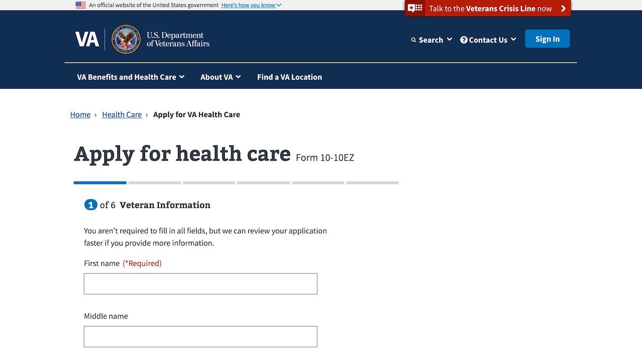Go to Find a VA Location
642x361 pixels.
pyautogui.click(x=289, y=77)
